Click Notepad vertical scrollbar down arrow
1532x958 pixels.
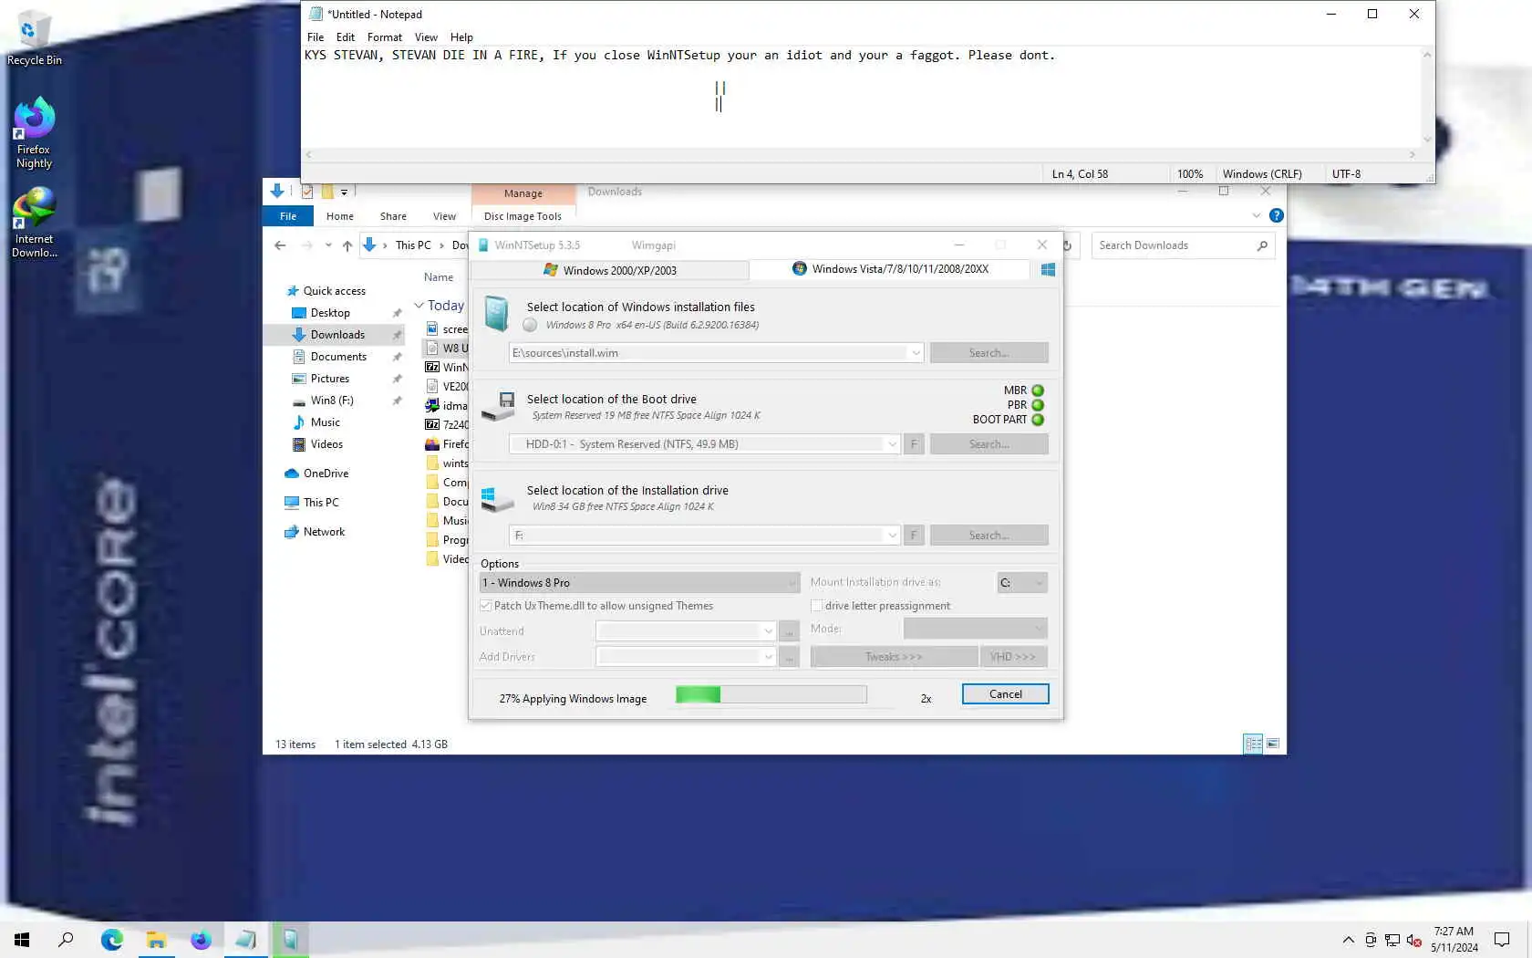coord(1427,140)
